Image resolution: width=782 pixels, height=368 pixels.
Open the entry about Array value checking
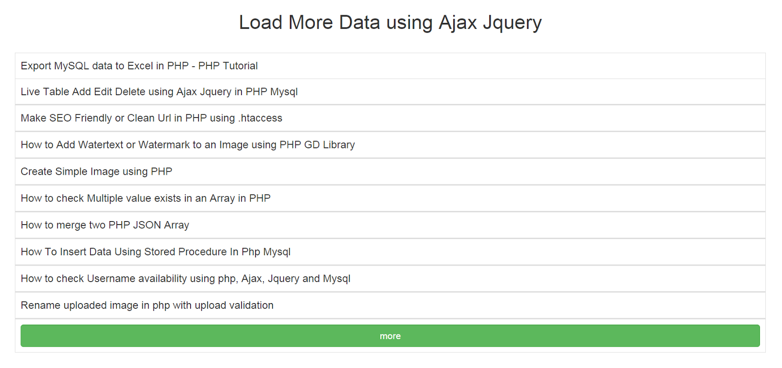(x=146, y=198)
